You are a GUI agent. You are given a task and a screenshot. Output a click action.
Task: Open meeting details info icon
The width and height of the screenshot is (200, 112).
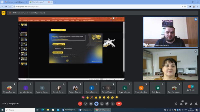tap(176, 104)
